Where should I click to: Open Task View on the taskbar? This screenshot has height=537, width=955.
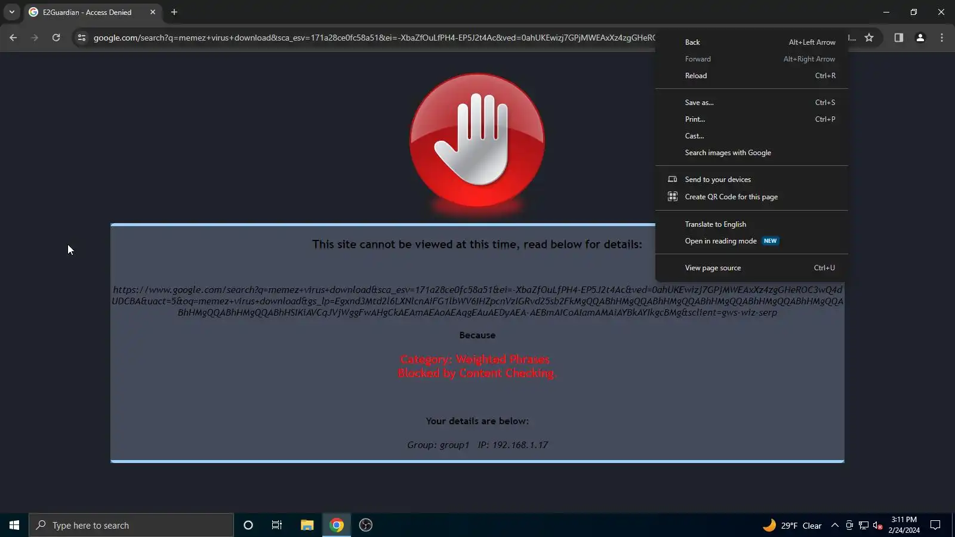(x=277, y=525)
